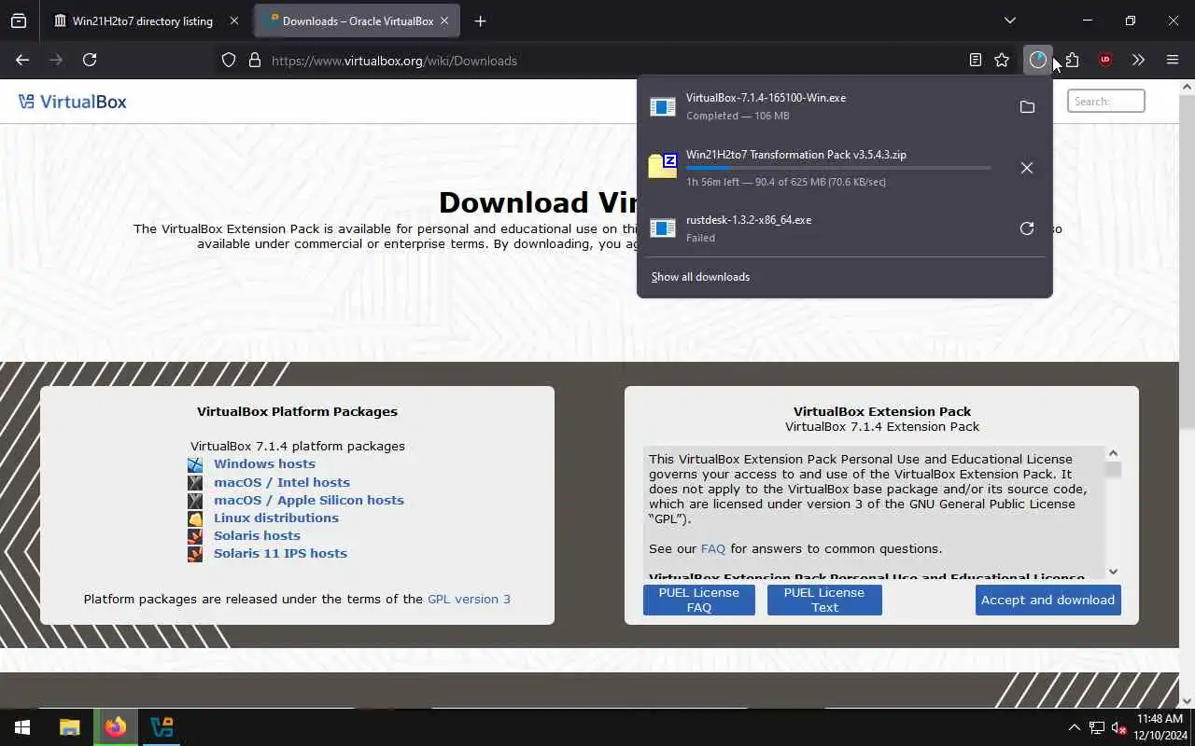Bookmark this page with star icon
Image resolution: width=1195 pixels, height=746 pixels.
tap(1002, 61)
